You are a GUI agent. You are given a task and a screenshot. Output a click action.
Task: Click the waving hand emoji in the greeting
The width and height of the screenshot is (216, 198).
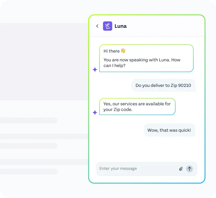123,51
